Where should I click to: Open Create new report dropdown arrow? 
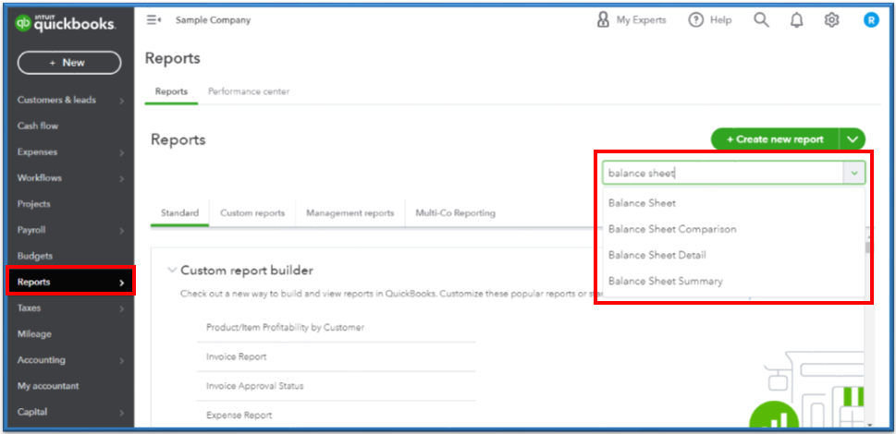853,139
